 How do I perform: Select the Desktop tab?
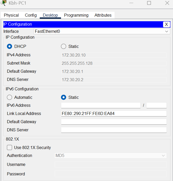(x=50, y=15)
